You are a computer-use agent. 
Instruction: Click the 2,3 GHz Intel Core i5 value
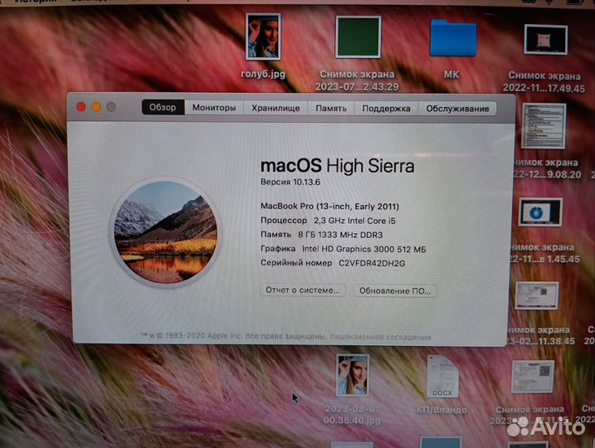click(x=354, y=221)
